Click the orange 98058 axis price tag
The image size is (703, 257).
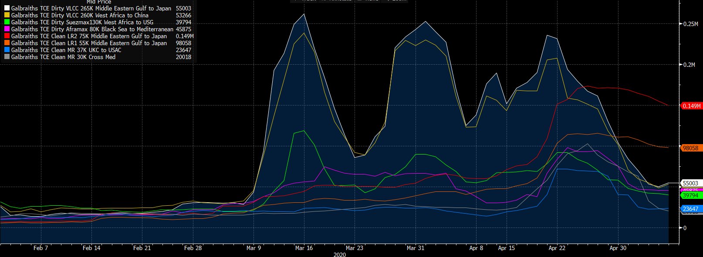[690, 148]
